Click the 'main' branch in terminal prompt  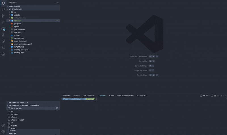tap(91, 99)
